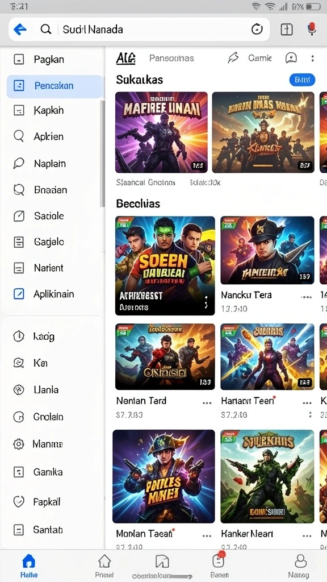The width and height of the screenshot is (327, 582).
Task: Open the MAFIREE UNAN game thumbnail
Action: click(162, 132)
